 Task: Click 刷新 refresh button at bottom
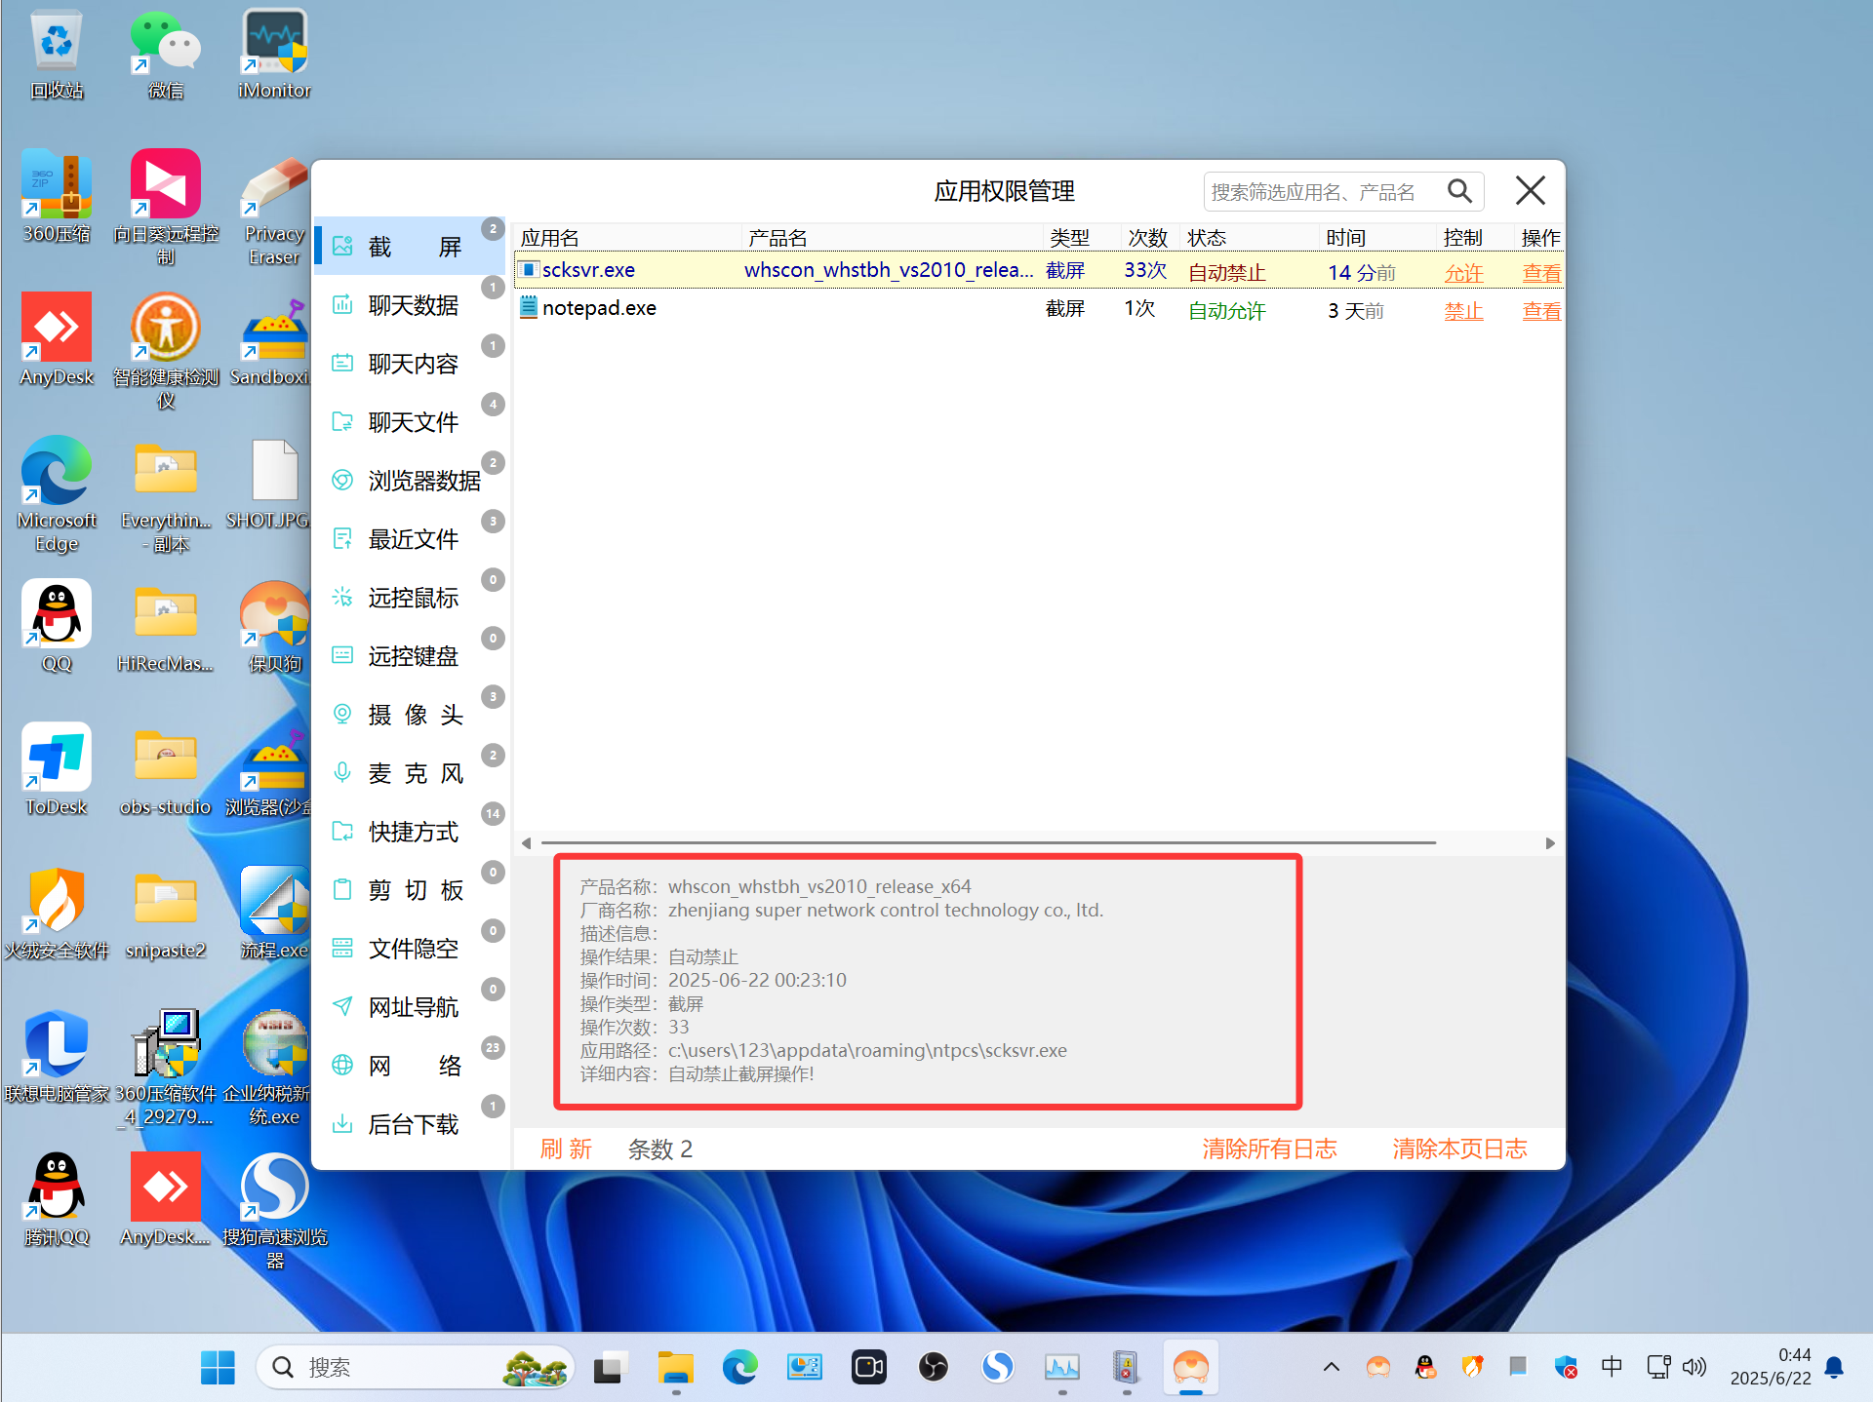point(567,1149)
